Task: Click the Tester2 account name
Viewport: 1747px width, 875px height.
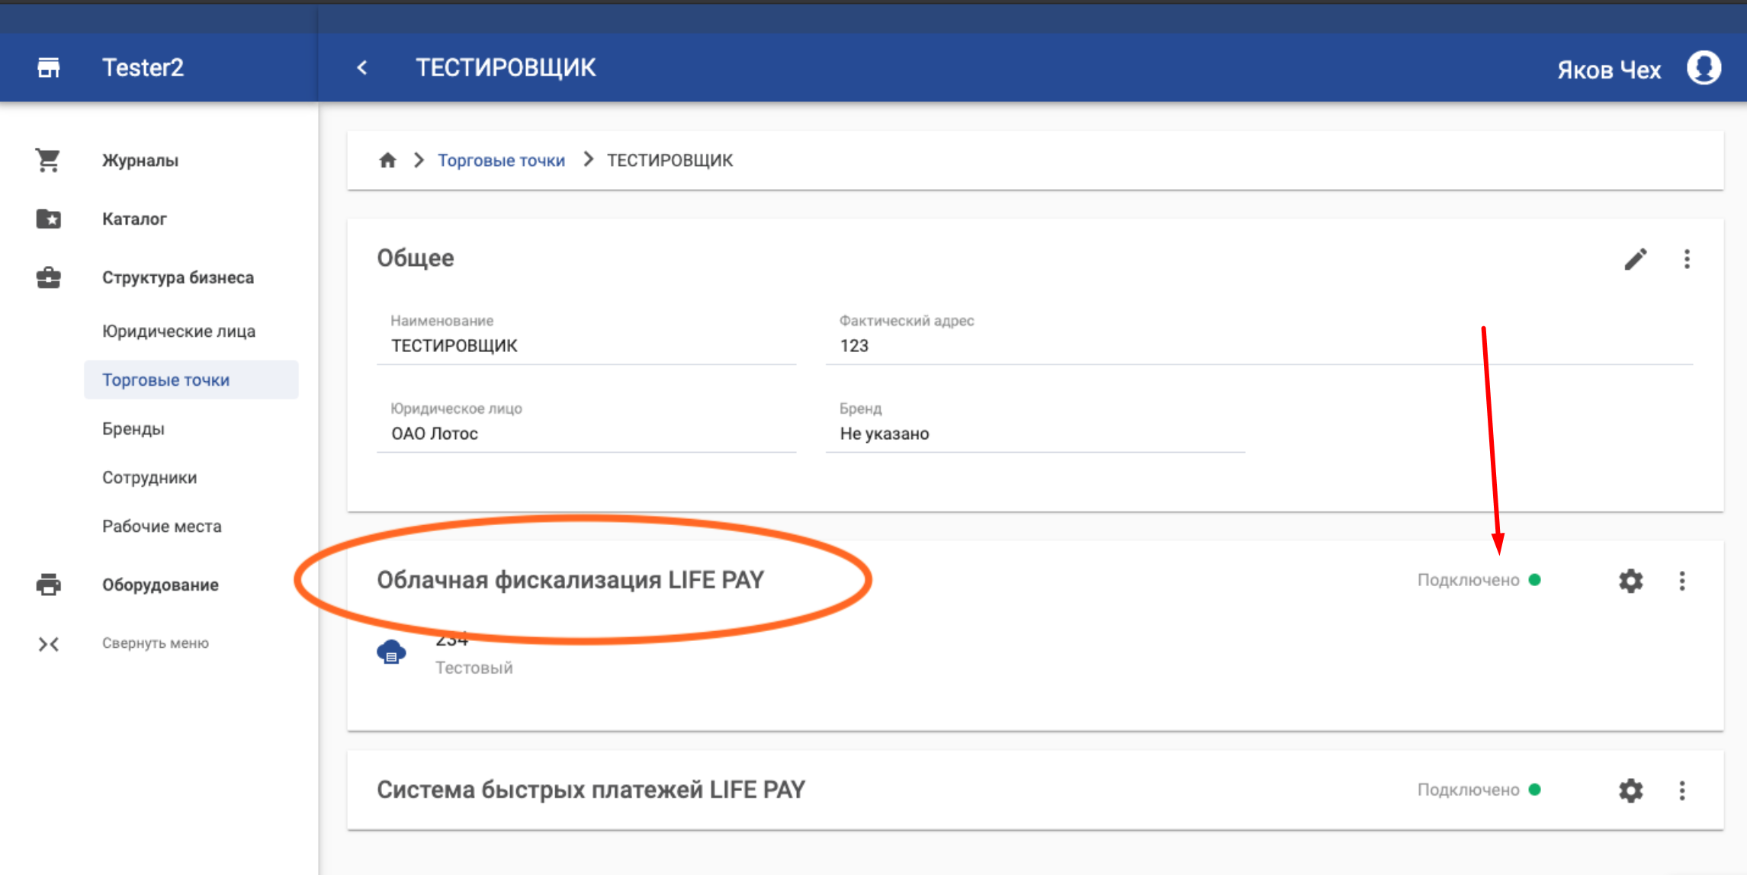Action: (x=143, y=68)
